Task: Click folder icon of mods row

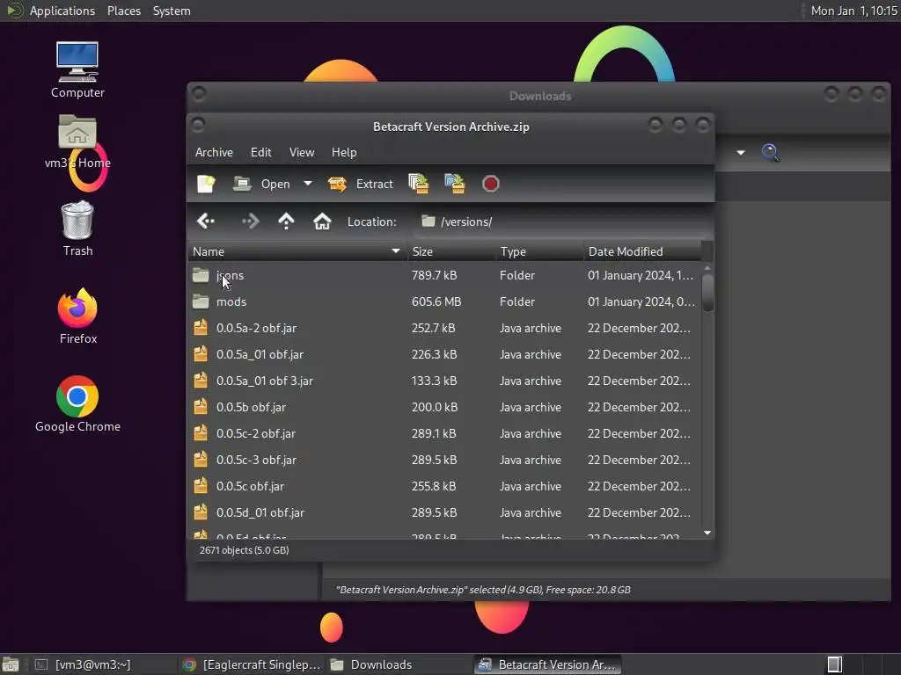Action: coord(201,301)
